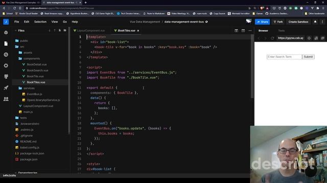
Task: Open main.js in the file tree
Action: point(28,112)
